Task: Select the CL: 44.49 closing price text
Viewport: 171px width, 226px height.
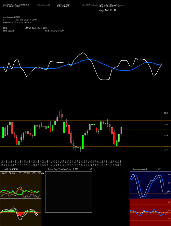Action: [x=63, y=6]
